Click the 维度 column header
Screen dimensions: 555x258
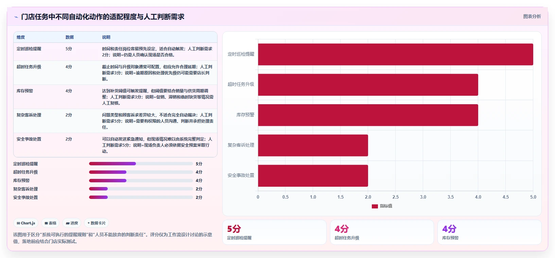pyautogui.click(x=21, y=37)
